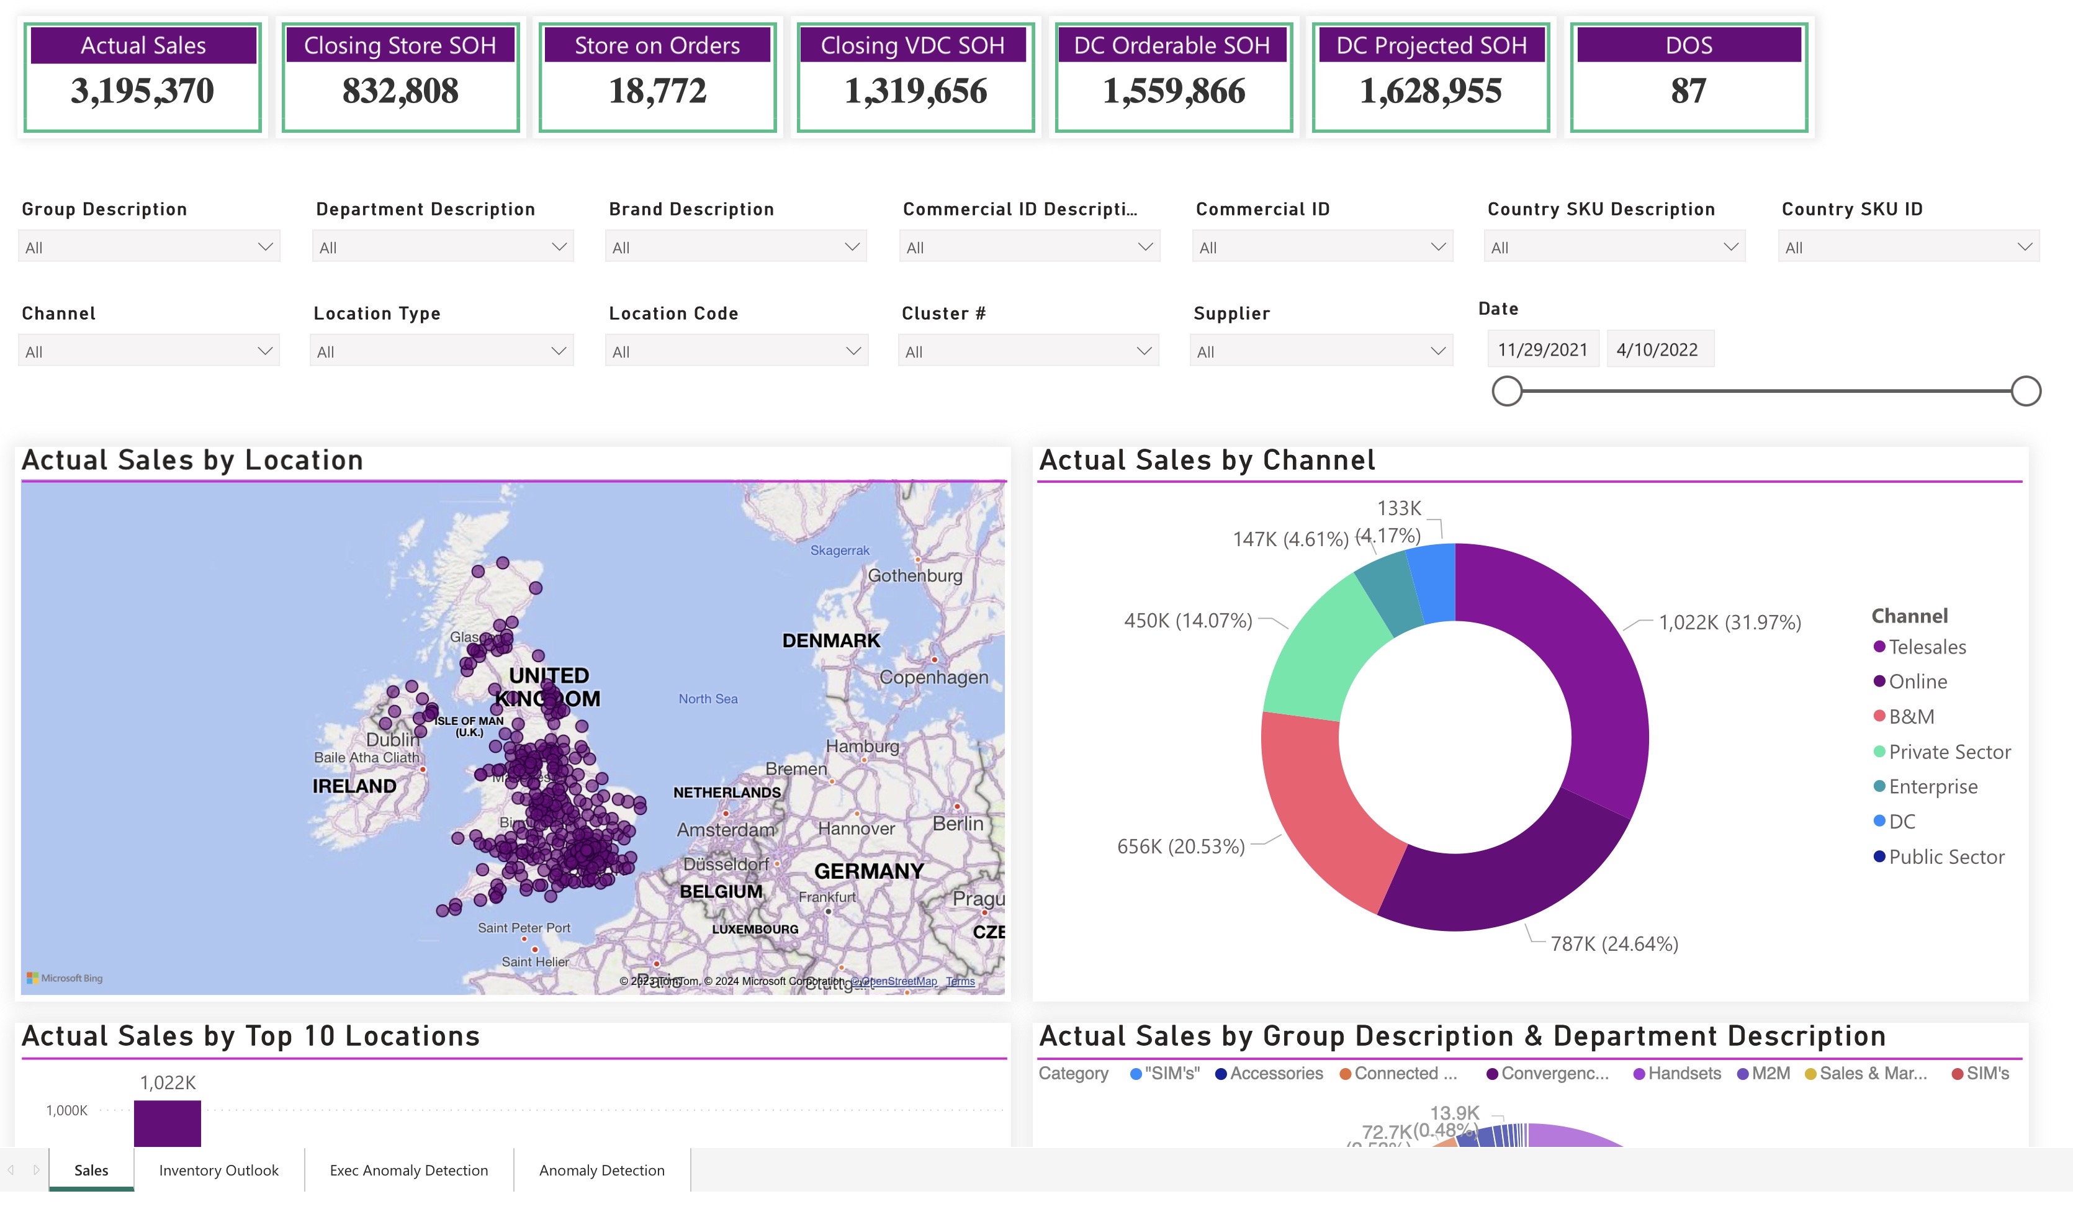2073x1209 pixels.
Task: Click the next page arrow in the tab bar
Action: coord(36,1169)
